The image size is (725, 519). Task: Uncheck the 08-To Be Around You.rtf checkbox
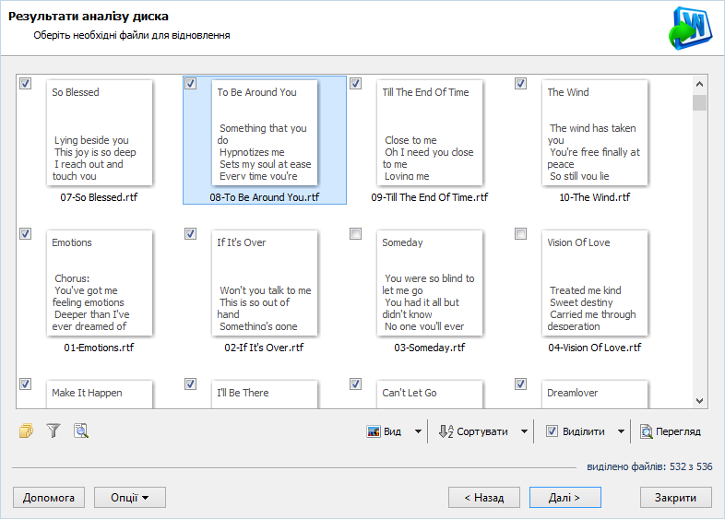click(x=191, y=84)
